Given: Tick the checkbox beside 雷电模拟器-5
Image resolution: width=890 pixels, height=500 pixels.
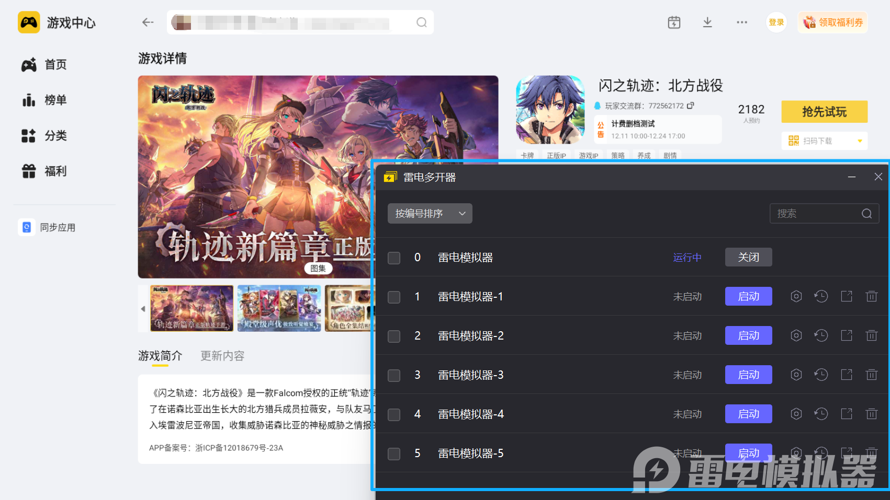Looking at the screenshot, I should (x=393, y=454).
